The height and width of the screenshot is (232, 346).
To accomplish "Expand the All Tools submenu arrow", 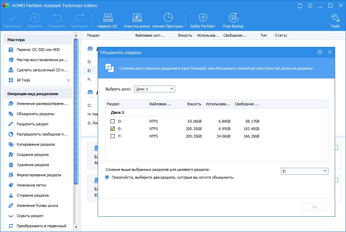I will [x=69, y=80].
